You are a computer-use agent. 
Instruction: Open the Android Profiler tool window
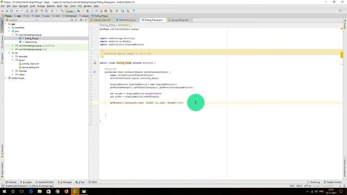(x=44, y=182)
